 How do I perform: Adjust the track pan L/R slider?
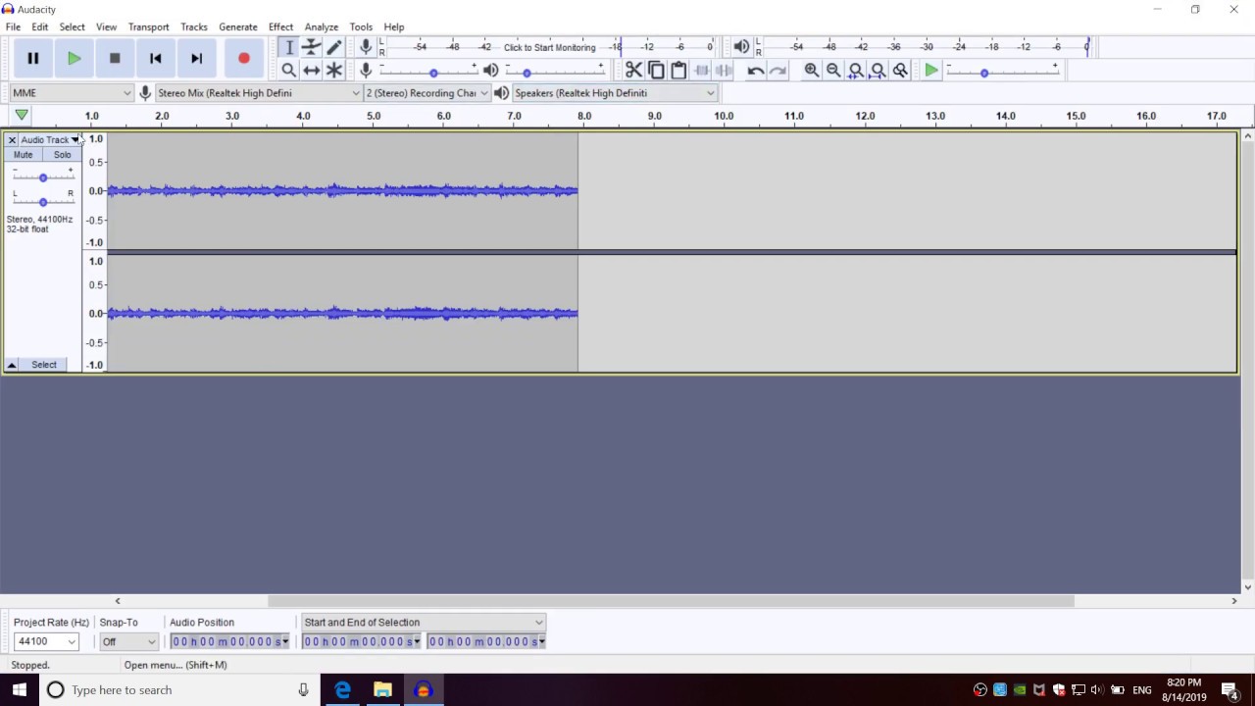pyautogui.click(x=42, y=201)
